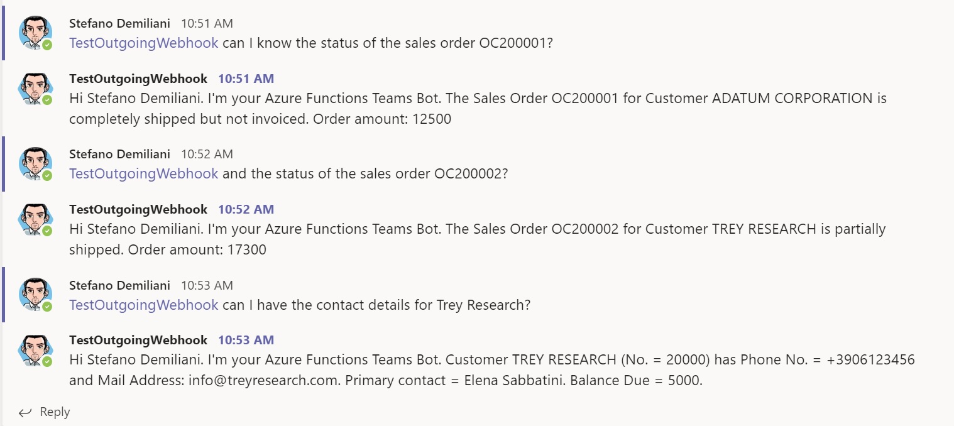This screenshot has height=426, width=954.
Task: Click the Stefano Demiliani name at 10:53 AM
Action: (119, 285)
